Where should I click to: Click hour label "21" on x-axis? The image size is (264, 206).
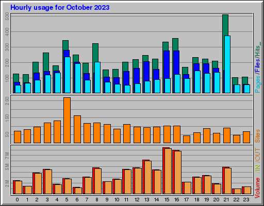click(226, 200)
